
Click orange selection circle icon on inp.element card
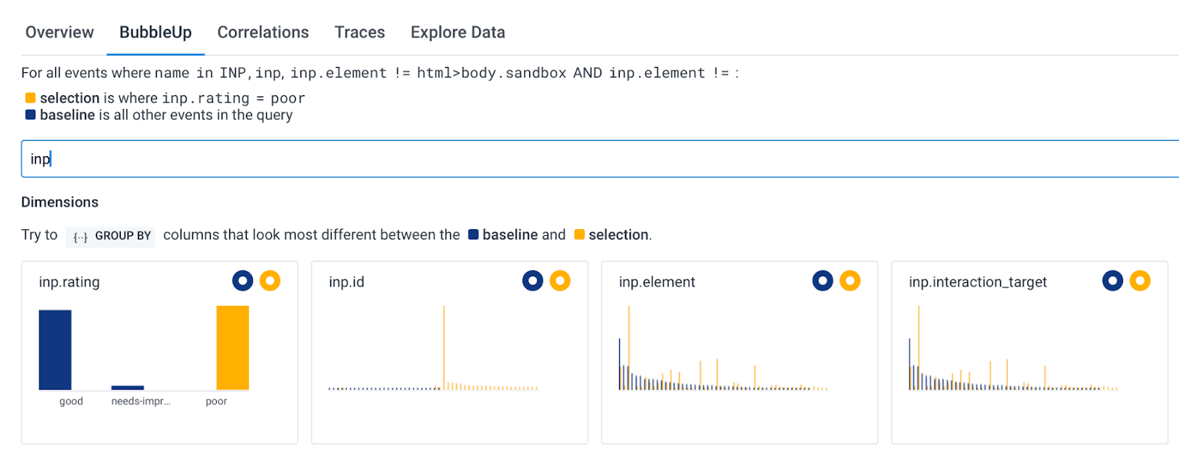tap(850, 281)
